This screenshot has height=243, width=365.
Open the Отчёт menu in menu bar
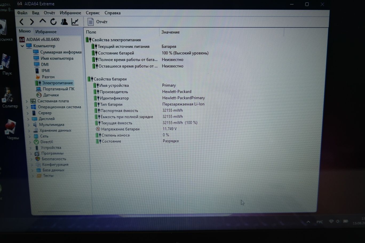click(x=49, y=13)
